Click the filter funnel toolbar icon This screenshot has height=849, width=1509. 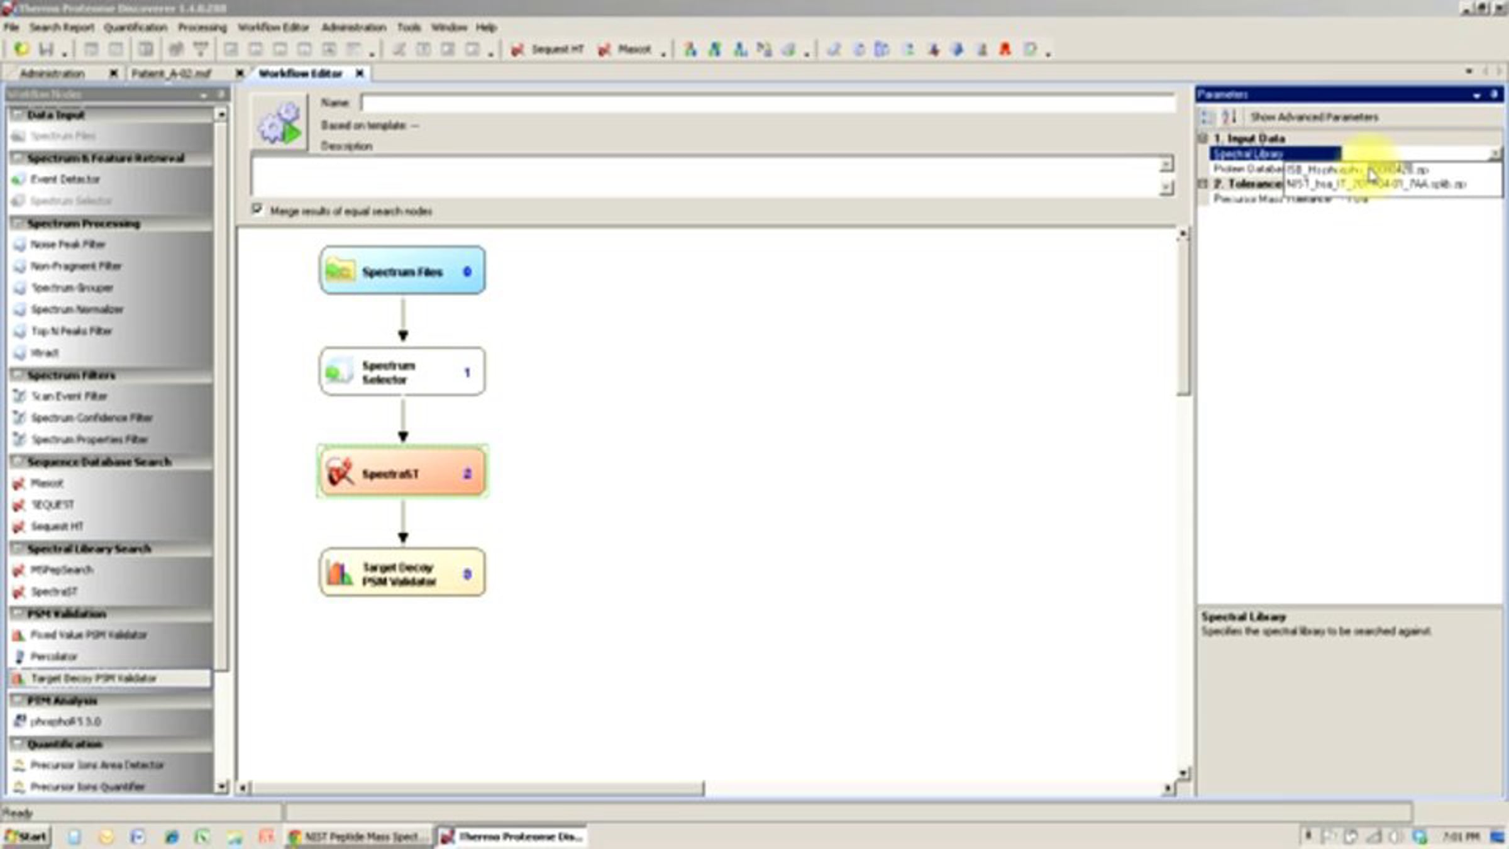pyautogui.click(x=201, y=49)
